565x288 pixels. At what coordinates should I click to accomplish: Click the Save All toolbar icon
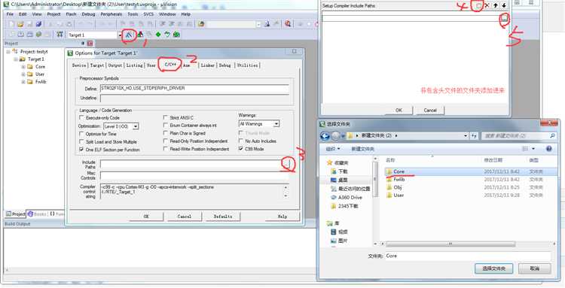[38, 24]
